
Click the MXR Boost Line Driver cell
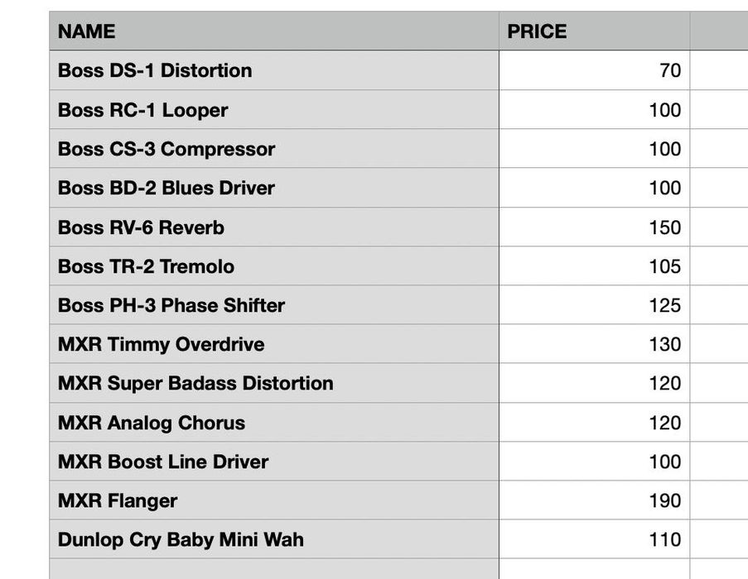point(273,462)
